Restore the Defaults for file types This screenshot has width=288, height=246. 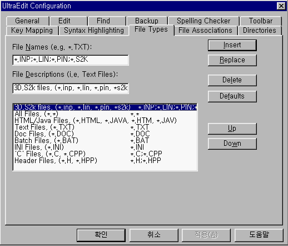click(x=232, y=96)
